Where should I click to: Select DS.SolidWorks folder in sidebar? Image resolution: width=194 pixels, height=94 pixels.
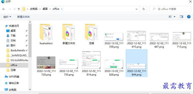pos(19,60)
